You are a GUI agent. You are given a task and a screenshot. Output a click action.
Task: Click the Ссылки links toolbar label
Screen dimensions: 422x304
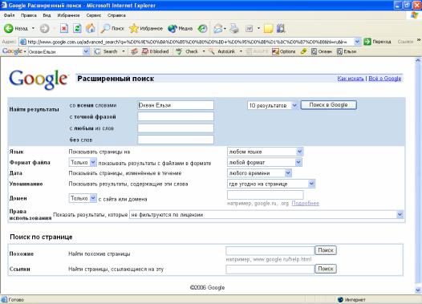[x=405, y=42]
